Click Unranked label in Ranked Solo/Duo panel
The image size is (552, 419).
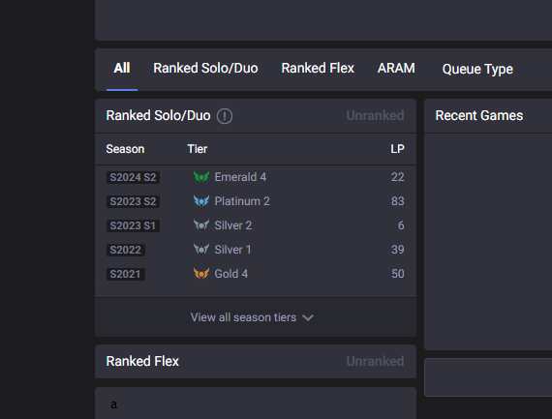point(376,116)
